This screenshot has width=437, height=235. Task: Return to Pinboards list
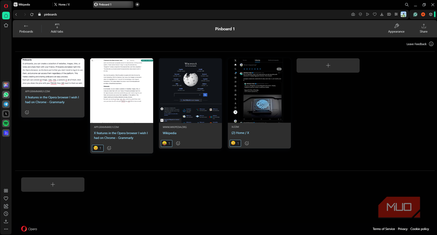[26, 29]
